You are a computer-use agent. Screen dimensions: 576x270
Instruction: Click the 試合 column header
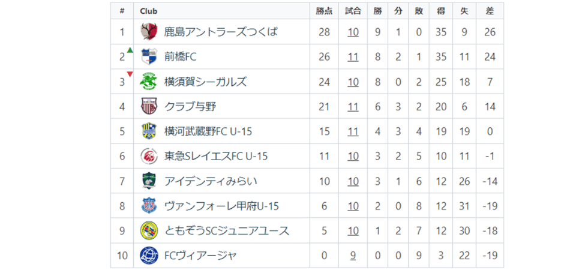click(353, 11)
